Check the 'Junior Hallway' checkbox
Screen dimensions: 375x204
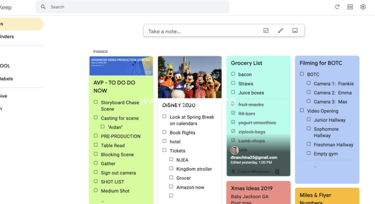[309, 119]
